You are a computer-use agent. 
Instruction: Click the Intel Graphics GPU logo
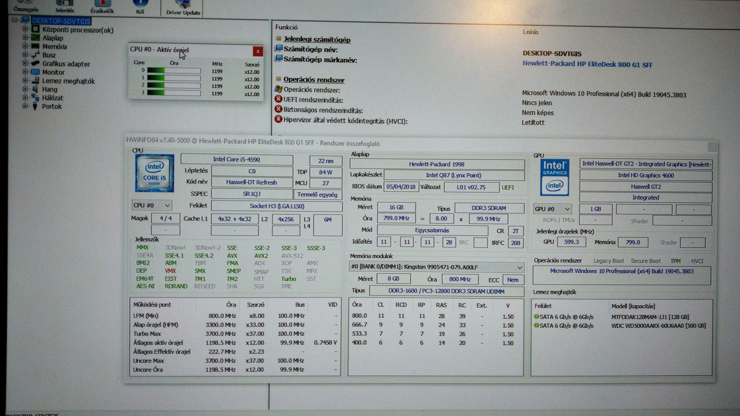[554, 177]
